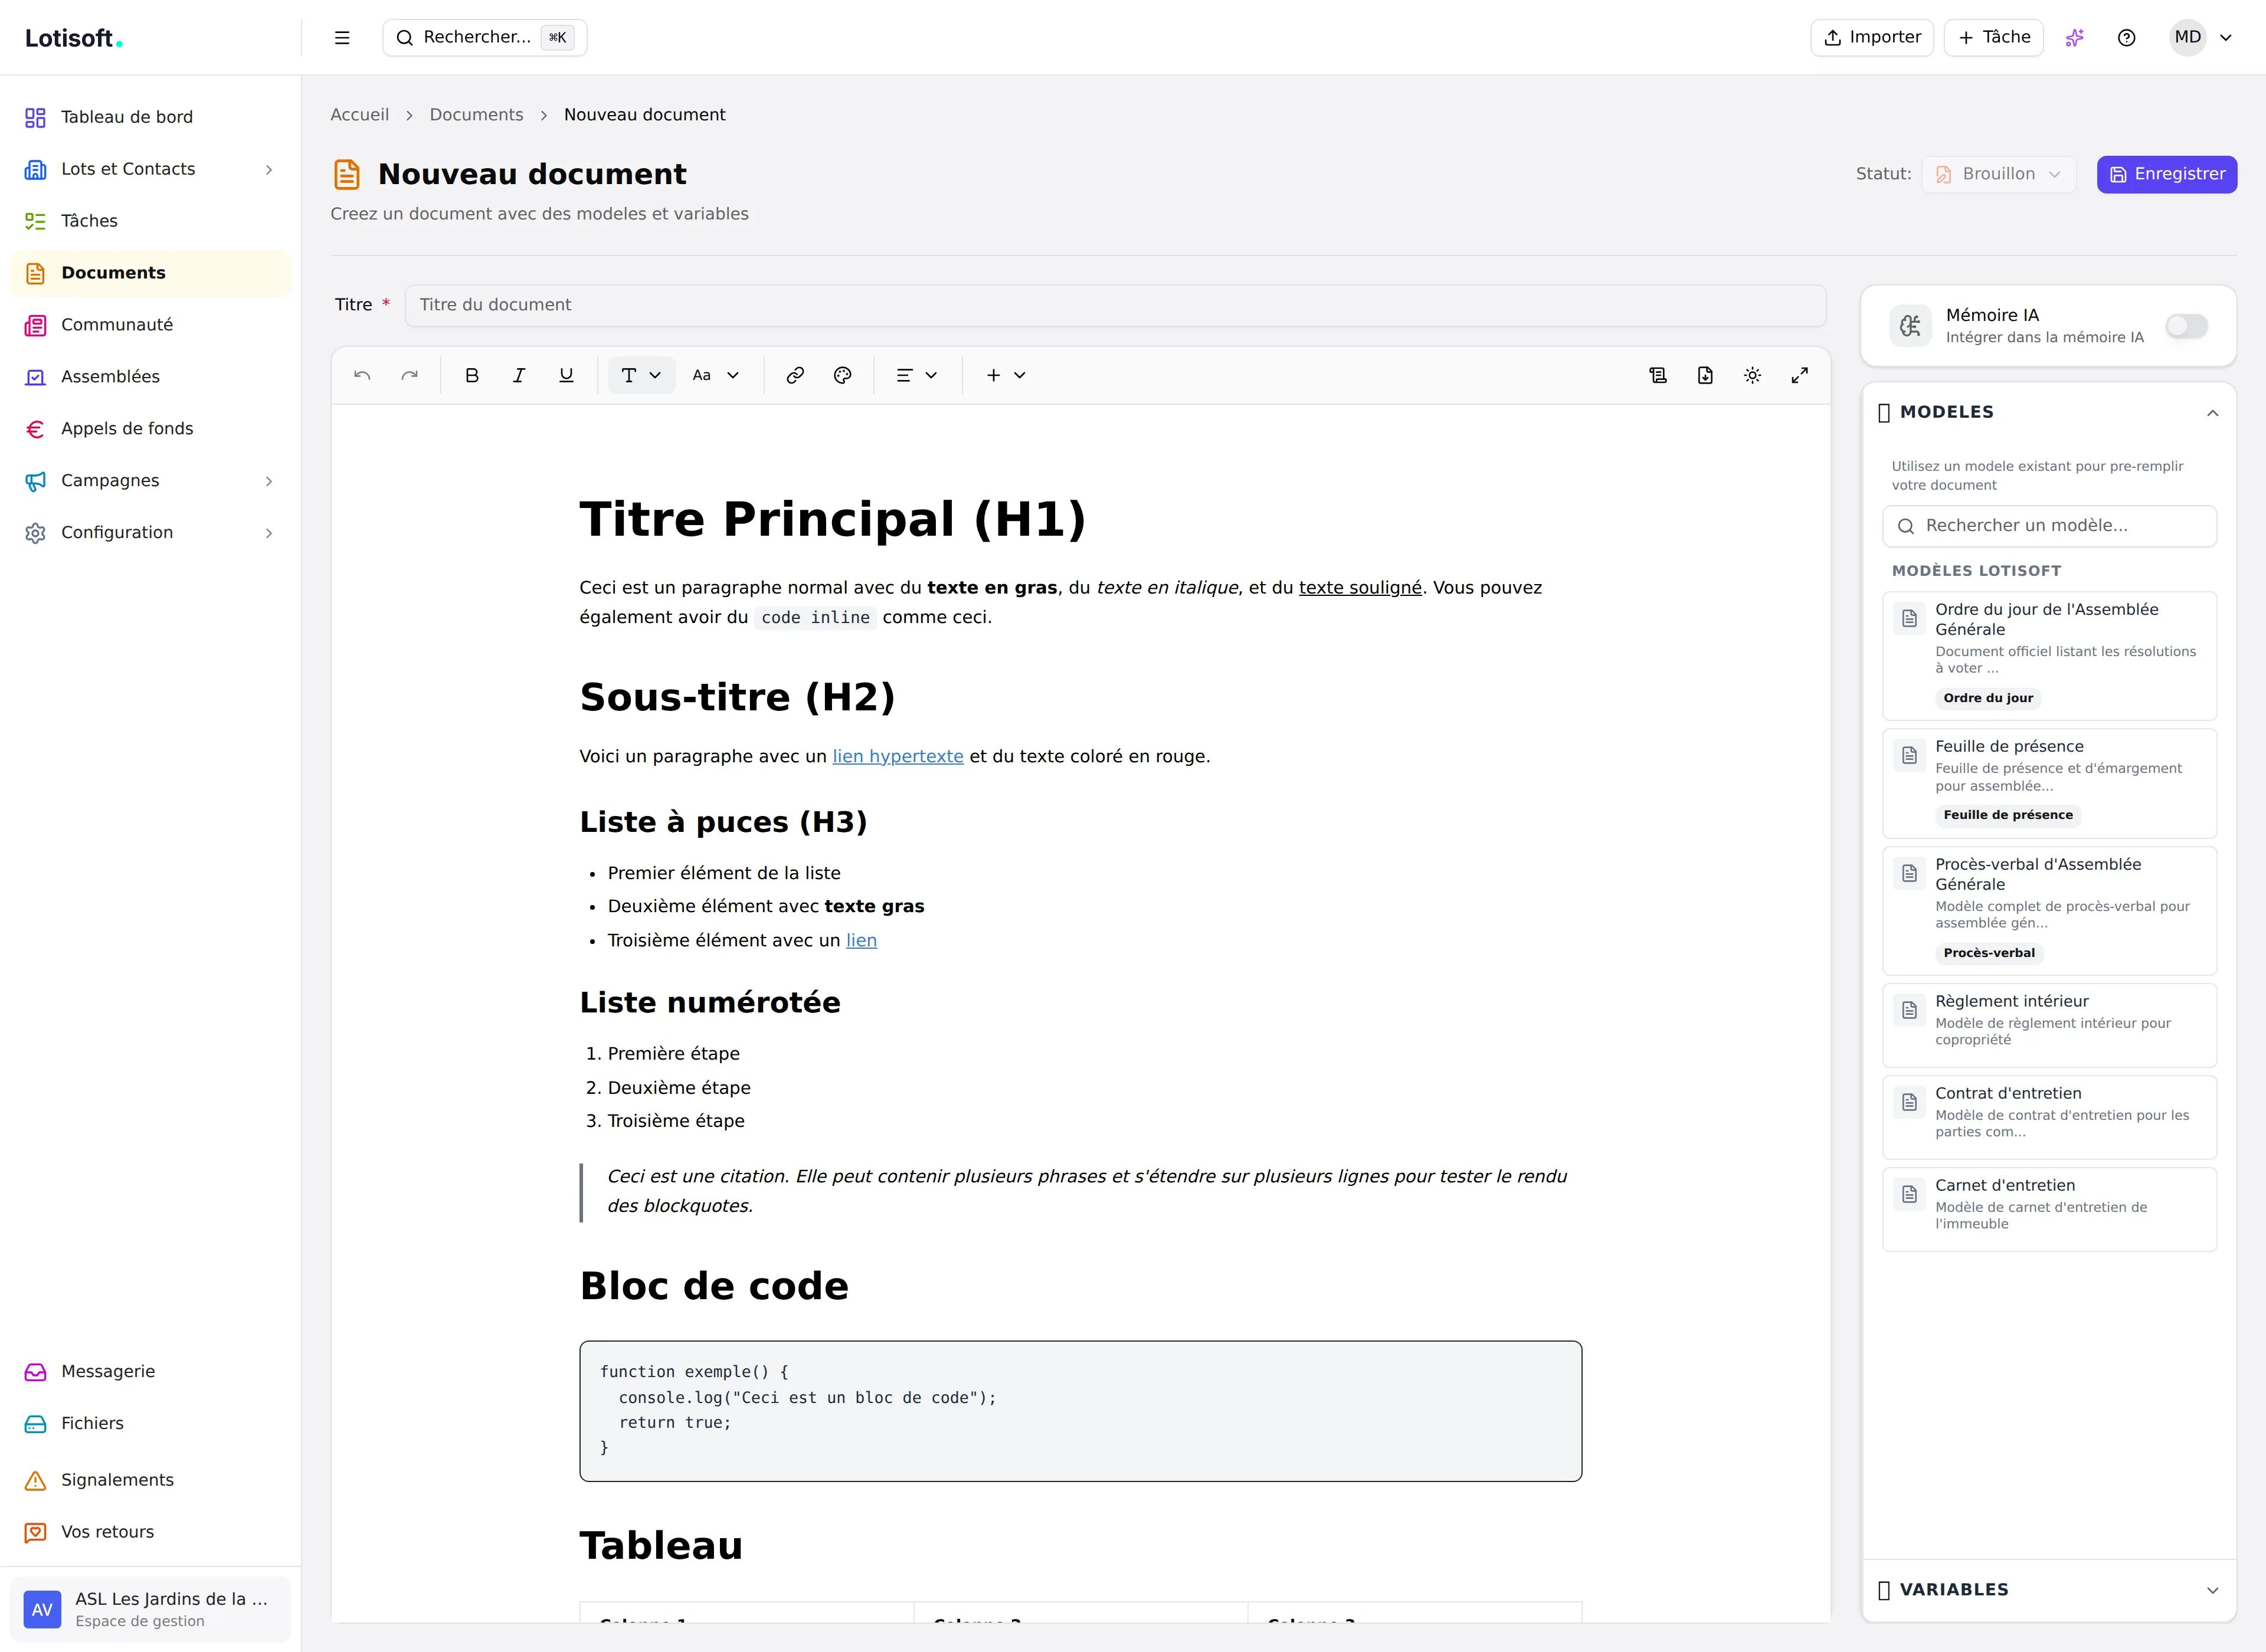Toggle italic formatting
The height and width of the screenshot is (1652, 2266).
coord(519,375)
